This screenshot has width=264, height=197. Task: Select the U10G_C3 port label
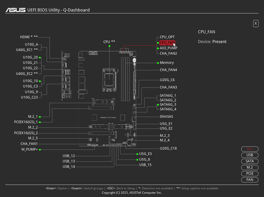[30, 86]
